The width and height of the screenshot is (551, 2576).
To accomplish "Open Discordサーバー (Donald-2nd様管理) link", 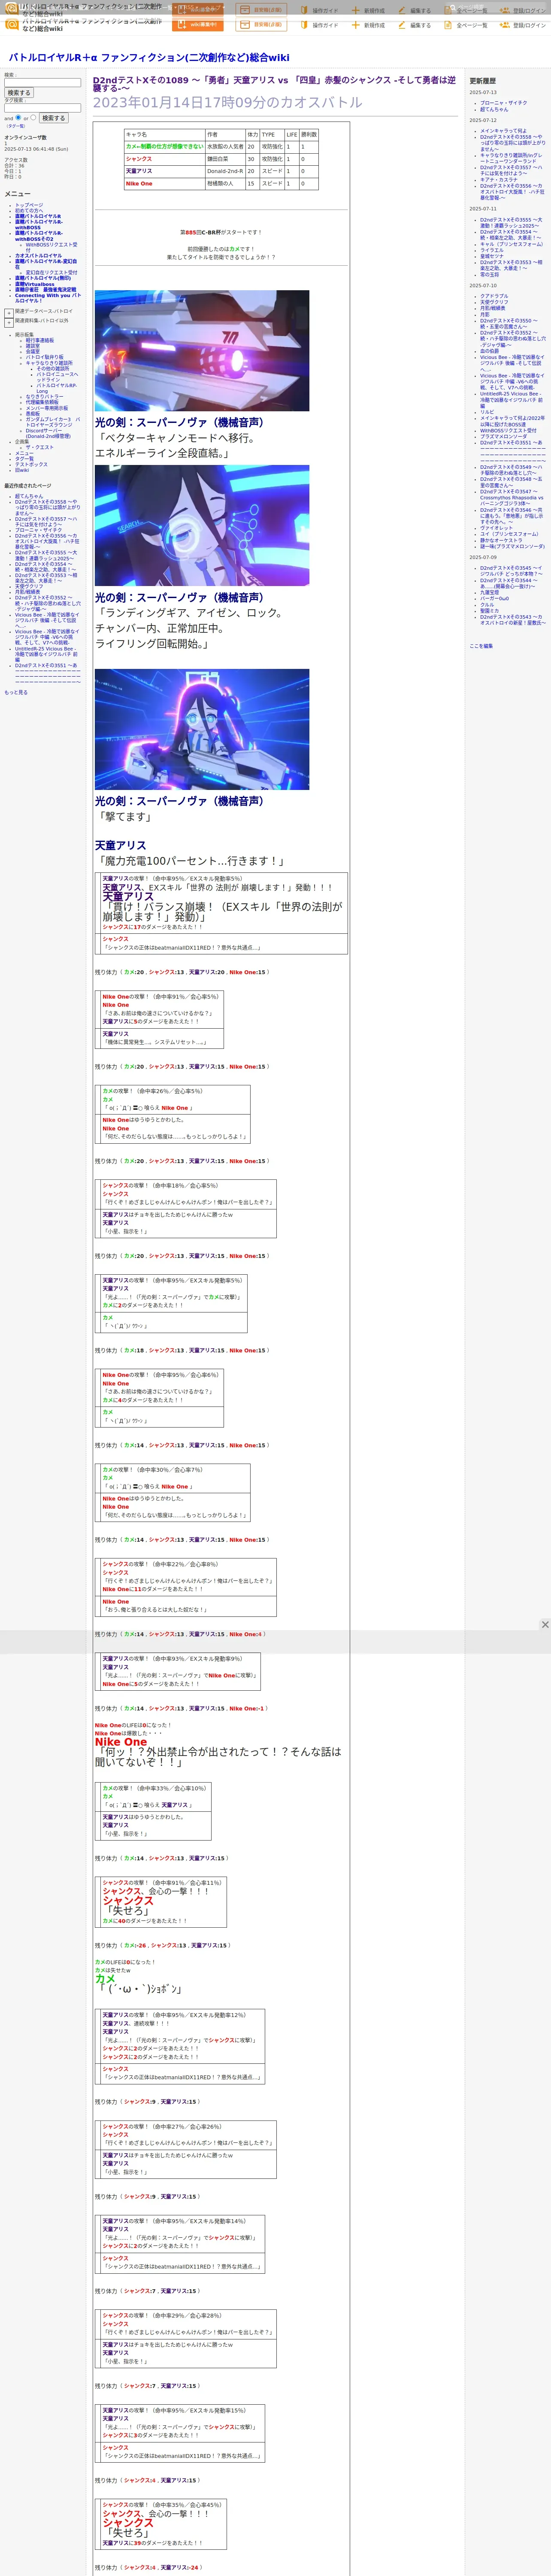I will coord(48,433).
